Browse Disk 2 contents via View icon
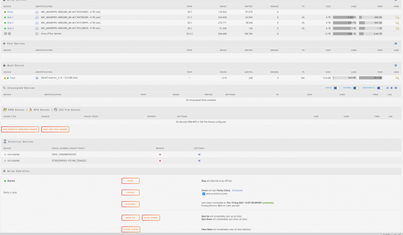 coord(397,23)
